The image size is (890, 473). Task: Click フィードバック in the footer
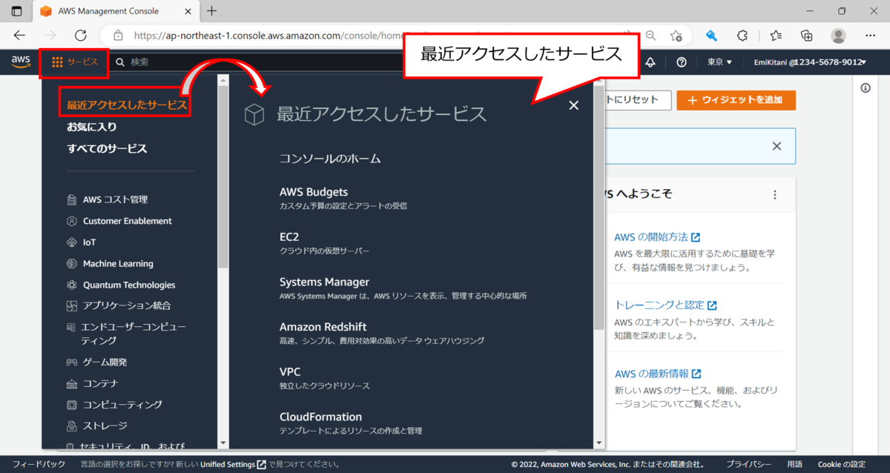(39, 464)
